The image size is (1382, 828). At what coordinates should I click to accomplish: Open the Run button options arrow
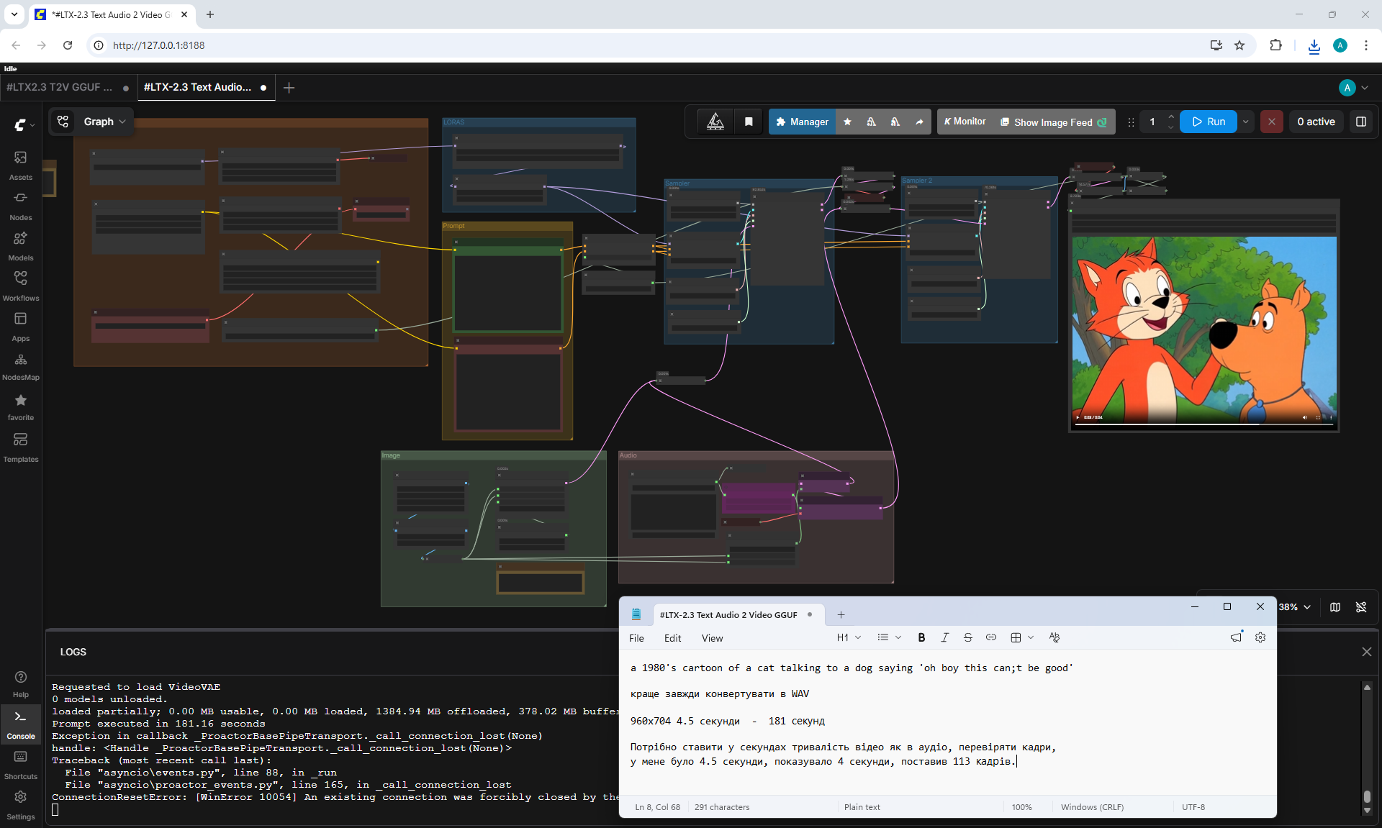click(1246, 122)
